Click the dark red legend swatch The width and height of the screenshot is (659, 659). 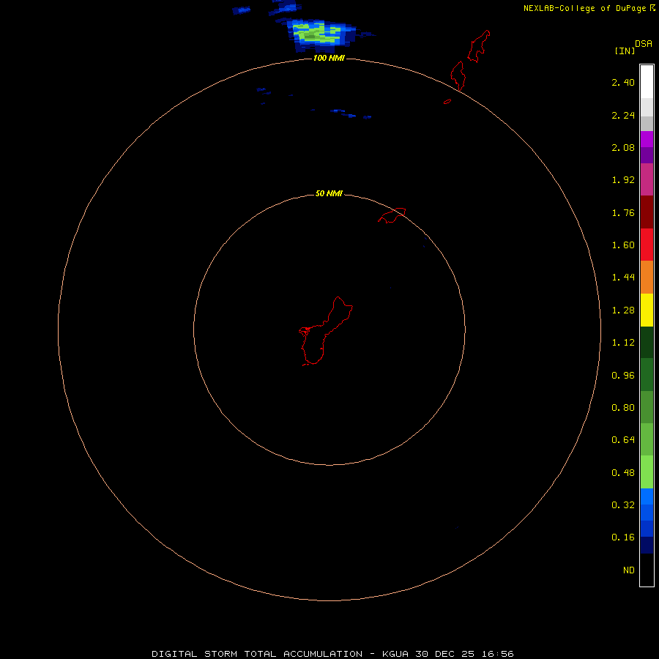[647, 212]
